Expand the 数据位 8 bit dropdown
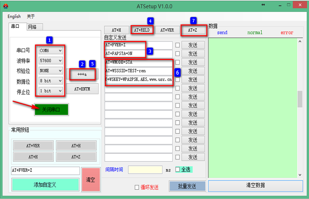Viewport: 309px width, 199px height. click(51, 81)
